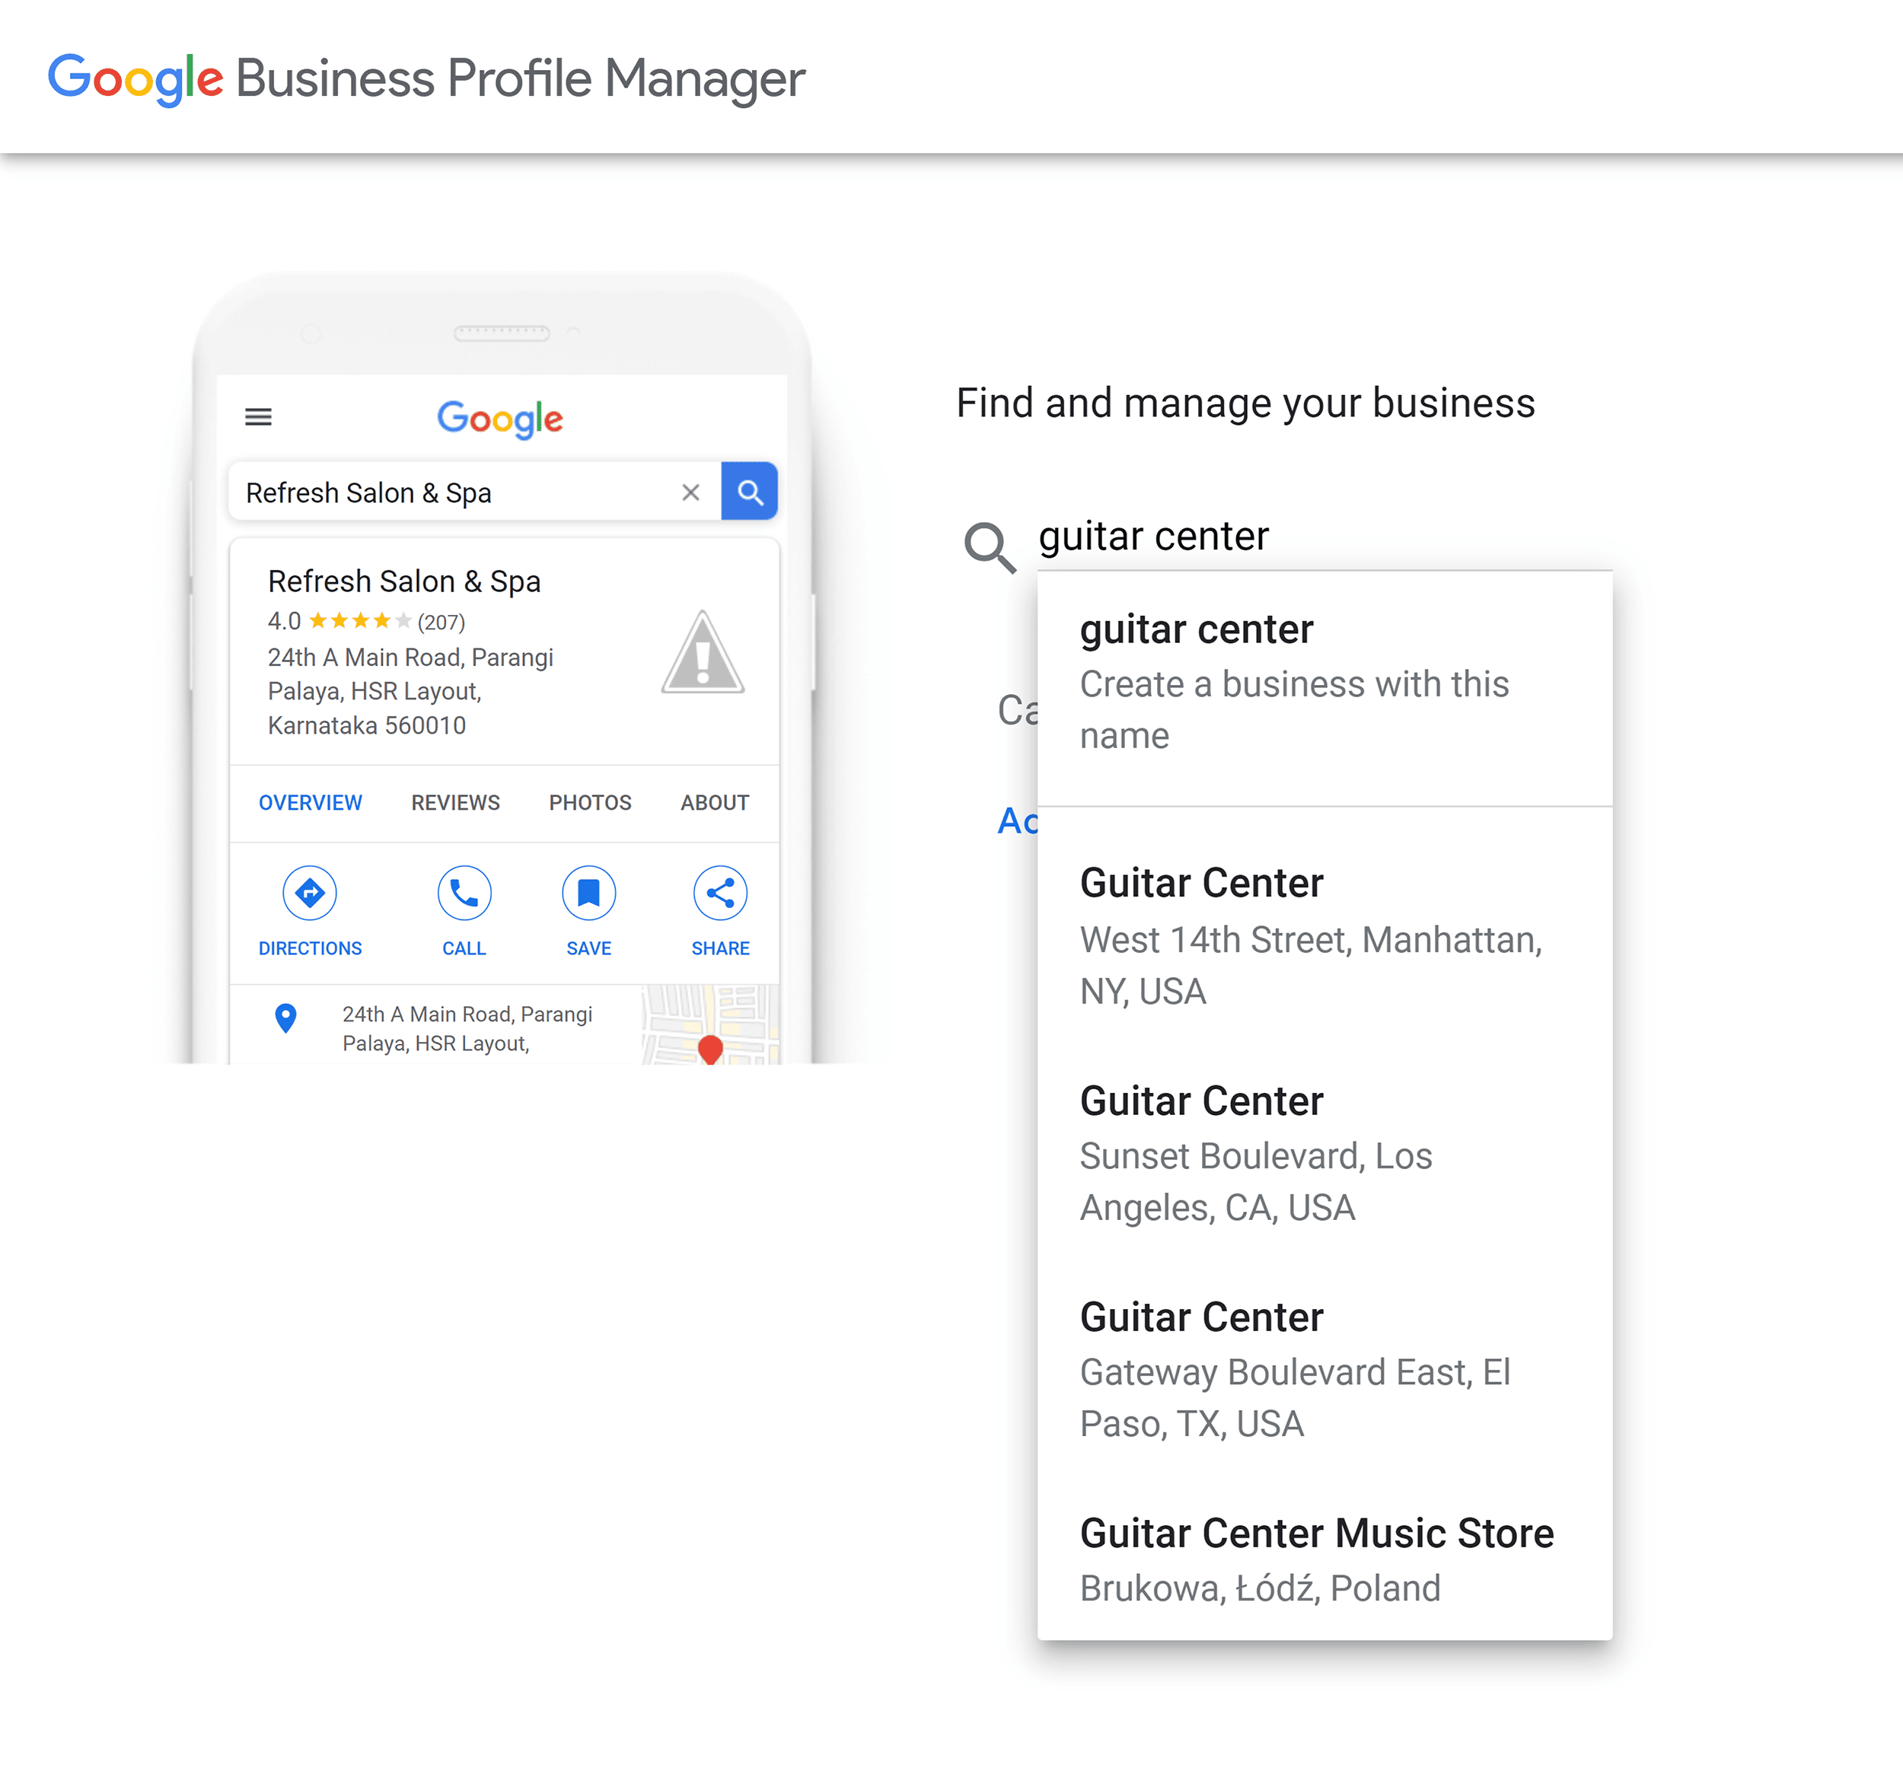1903x1768 pixels.
Task: Select the OVERVIEW tab
Action: [310, 803]
